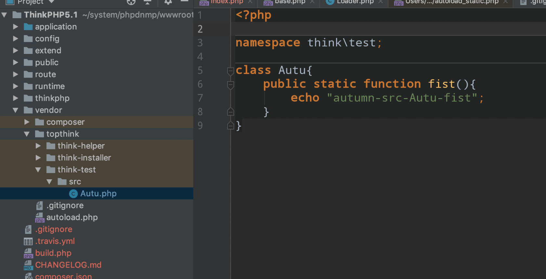Click the fist function name
The height and width of the screenshot is (279, 546).
click(x=441, y=84)
